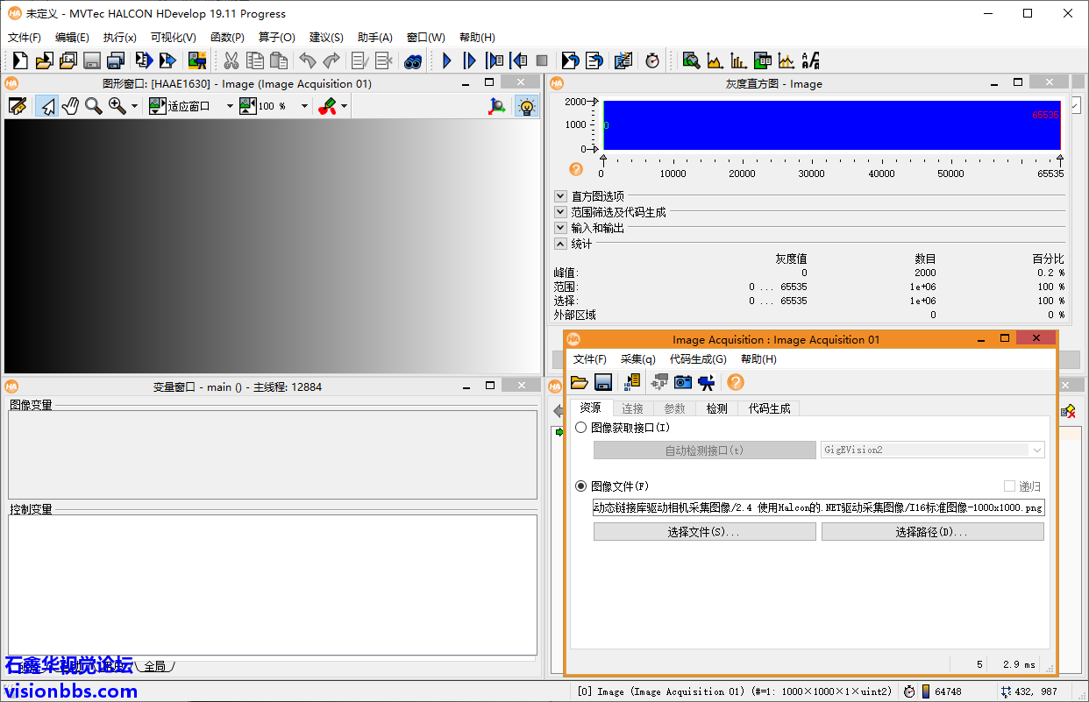Open the feature histogram bar chart icon

(739, 60)
